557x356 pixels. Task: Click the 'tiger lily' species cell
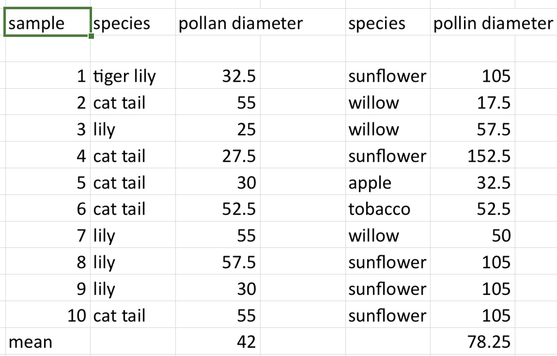[x=133, y=76]
